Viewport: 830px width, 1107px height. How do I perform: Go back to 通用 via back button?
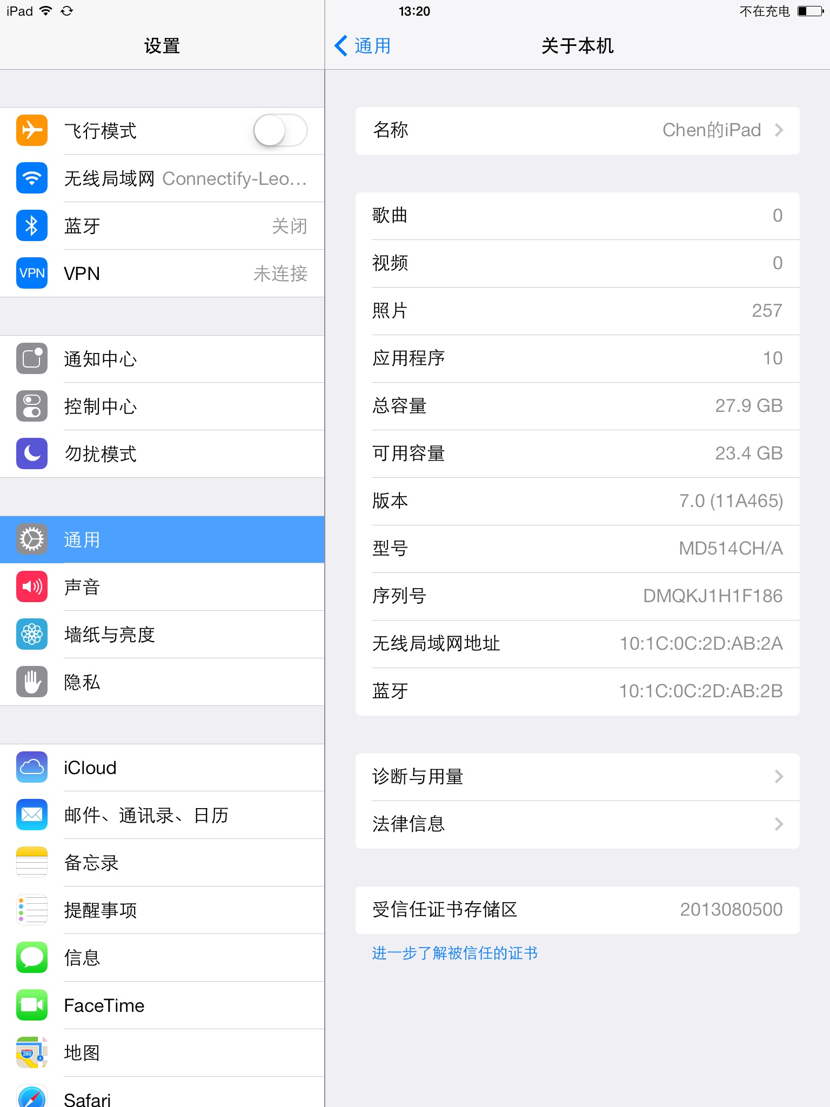point(363,46)
